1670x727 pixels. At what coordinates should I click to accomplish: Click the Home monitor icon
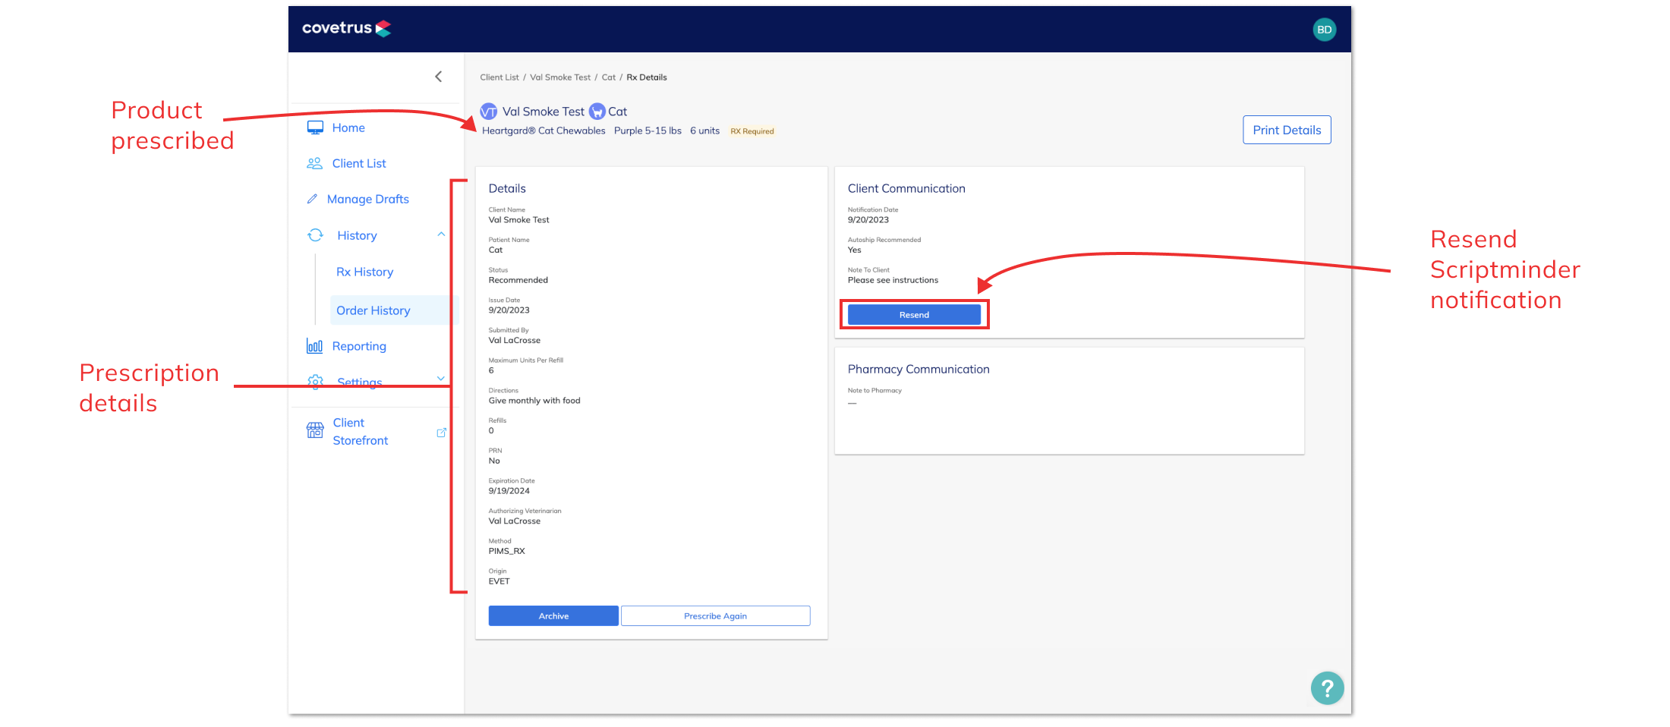(315, 127)
